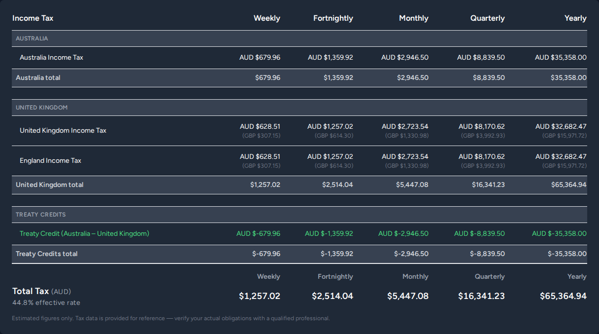
Task: Click the green yearly credit AUD $-35,358.00
Action: pyautogui.click(x=559, y=233)
